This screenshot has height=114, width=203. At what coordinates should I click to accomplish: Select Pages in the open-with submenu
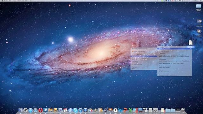coord(144,60)
